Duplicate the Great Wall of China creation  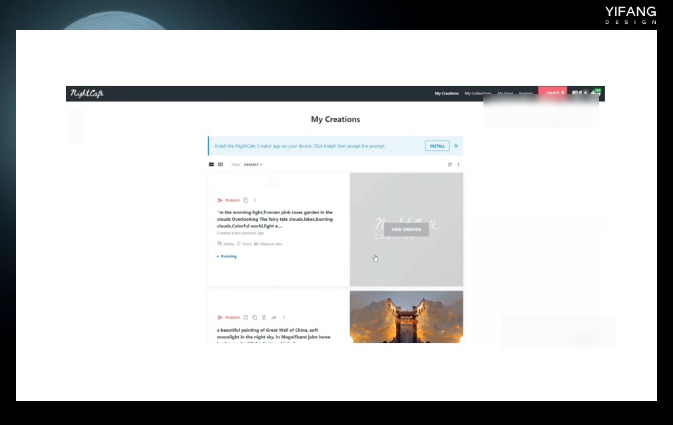point(254,317)
